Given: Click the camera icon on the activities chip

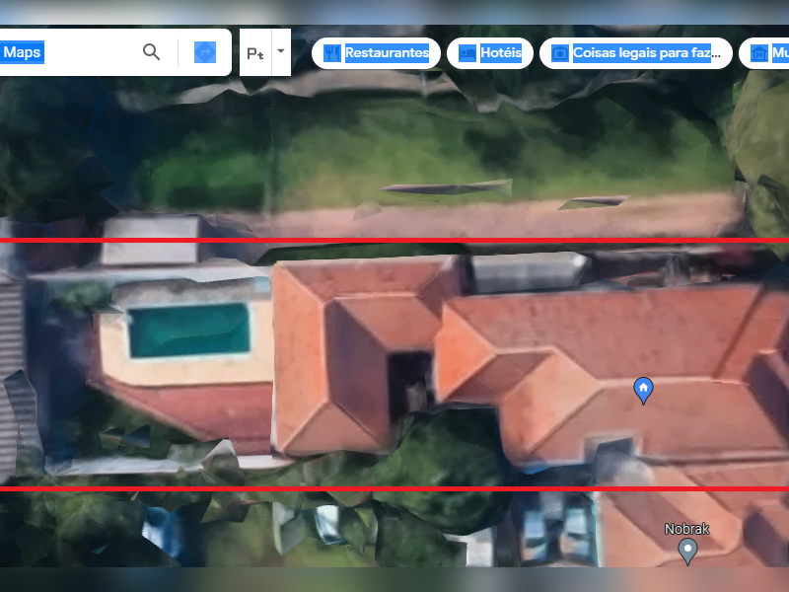Looking at the screenshot, I should (x=559, y=53).
